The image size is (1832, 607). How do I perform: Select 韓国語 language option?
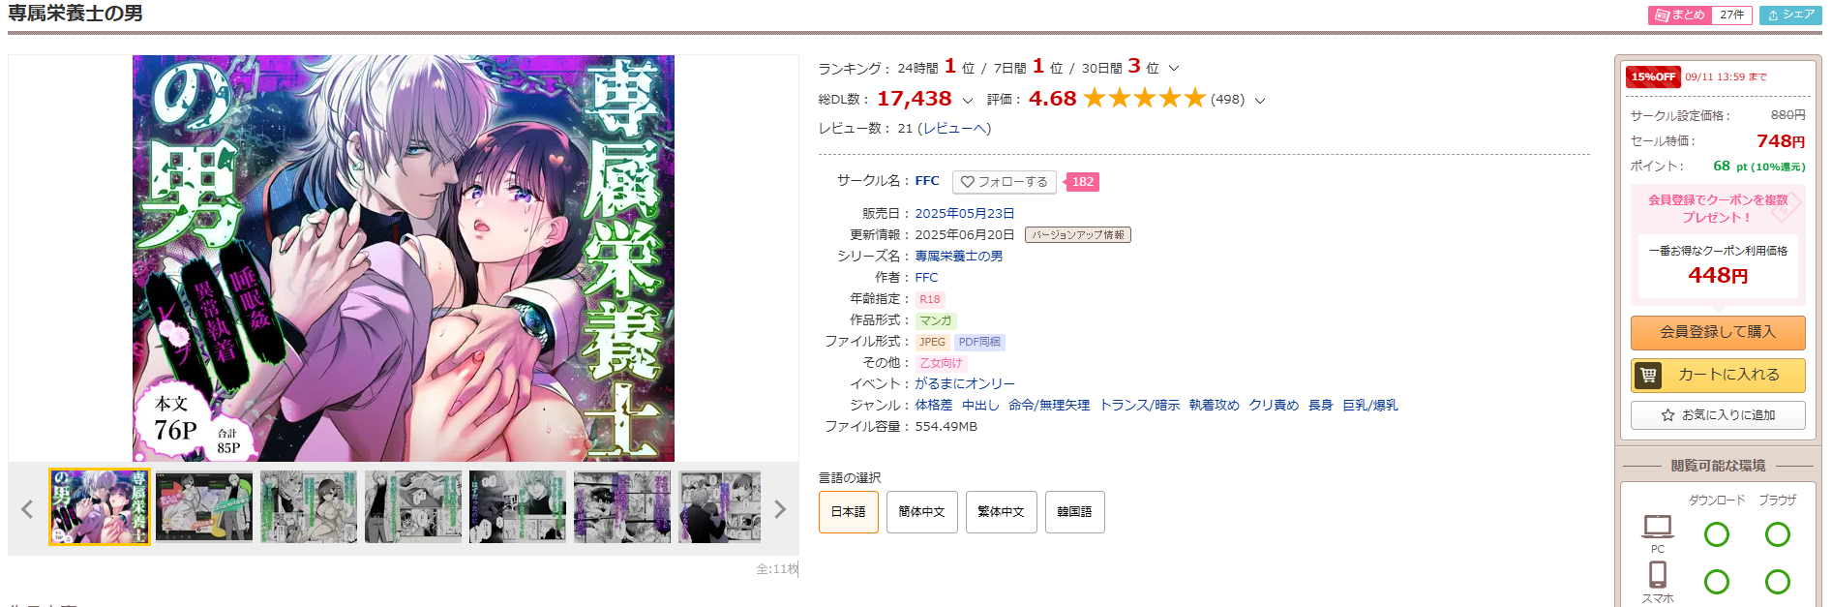pos(1074,512)
